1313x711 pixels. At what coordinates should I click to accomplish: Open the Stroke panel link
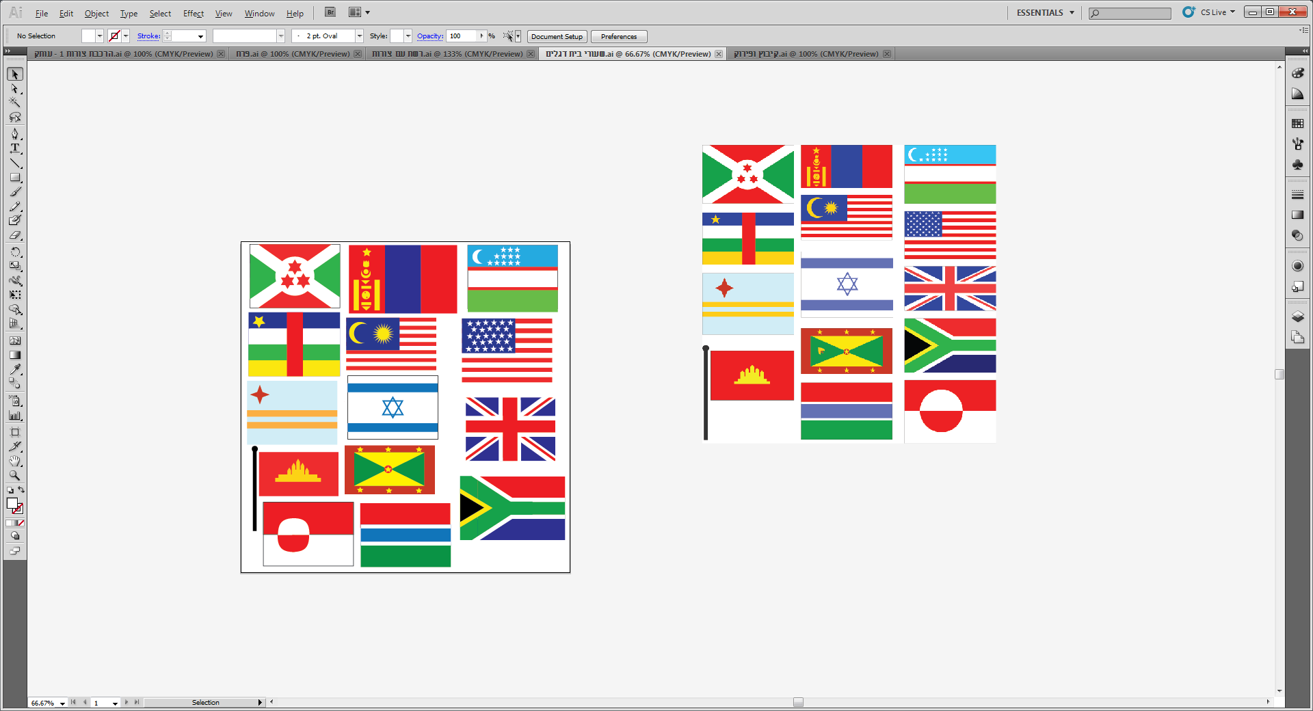pyautogui.click(x=148, y=36)
